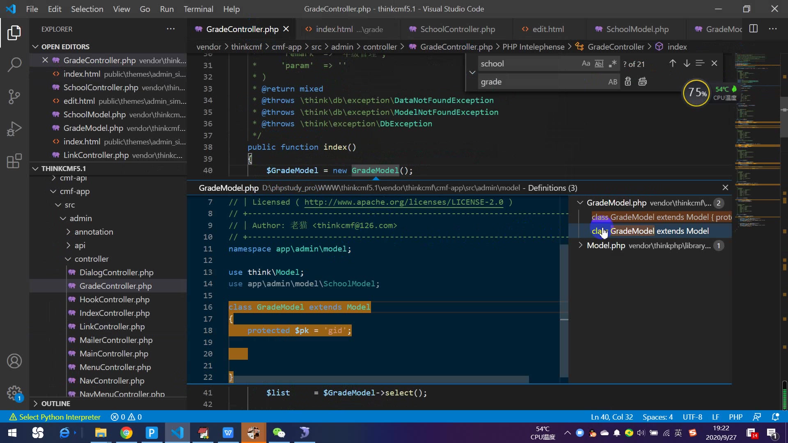
Task: Toggle the GradeController.php tab active
Action: [241, 29]
